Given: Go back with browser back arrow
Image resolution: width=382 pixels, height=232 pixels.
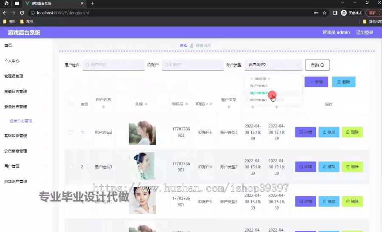Looking at the screenshot, I should coord(5,13).
